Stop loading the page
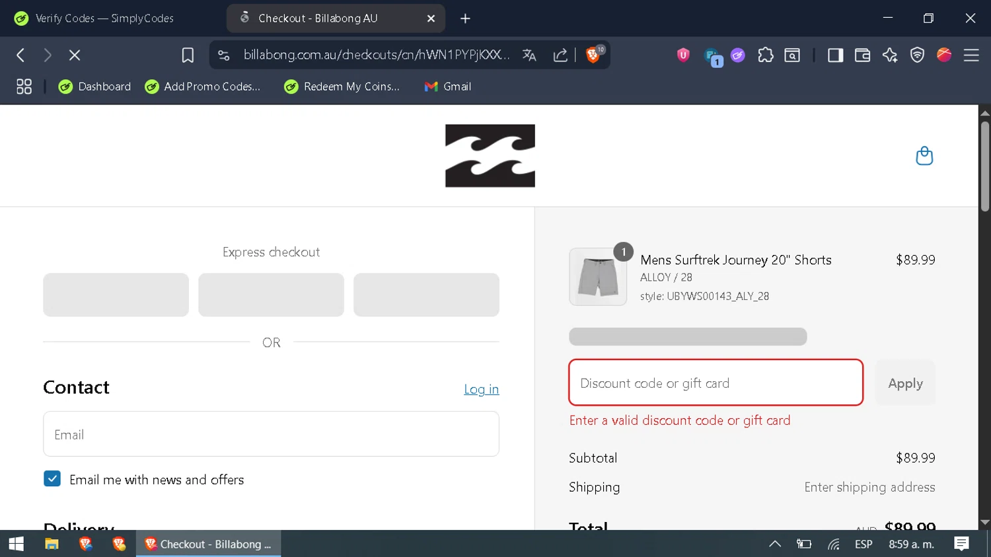This screenshot has width=991, height=557. coord(75,56)
